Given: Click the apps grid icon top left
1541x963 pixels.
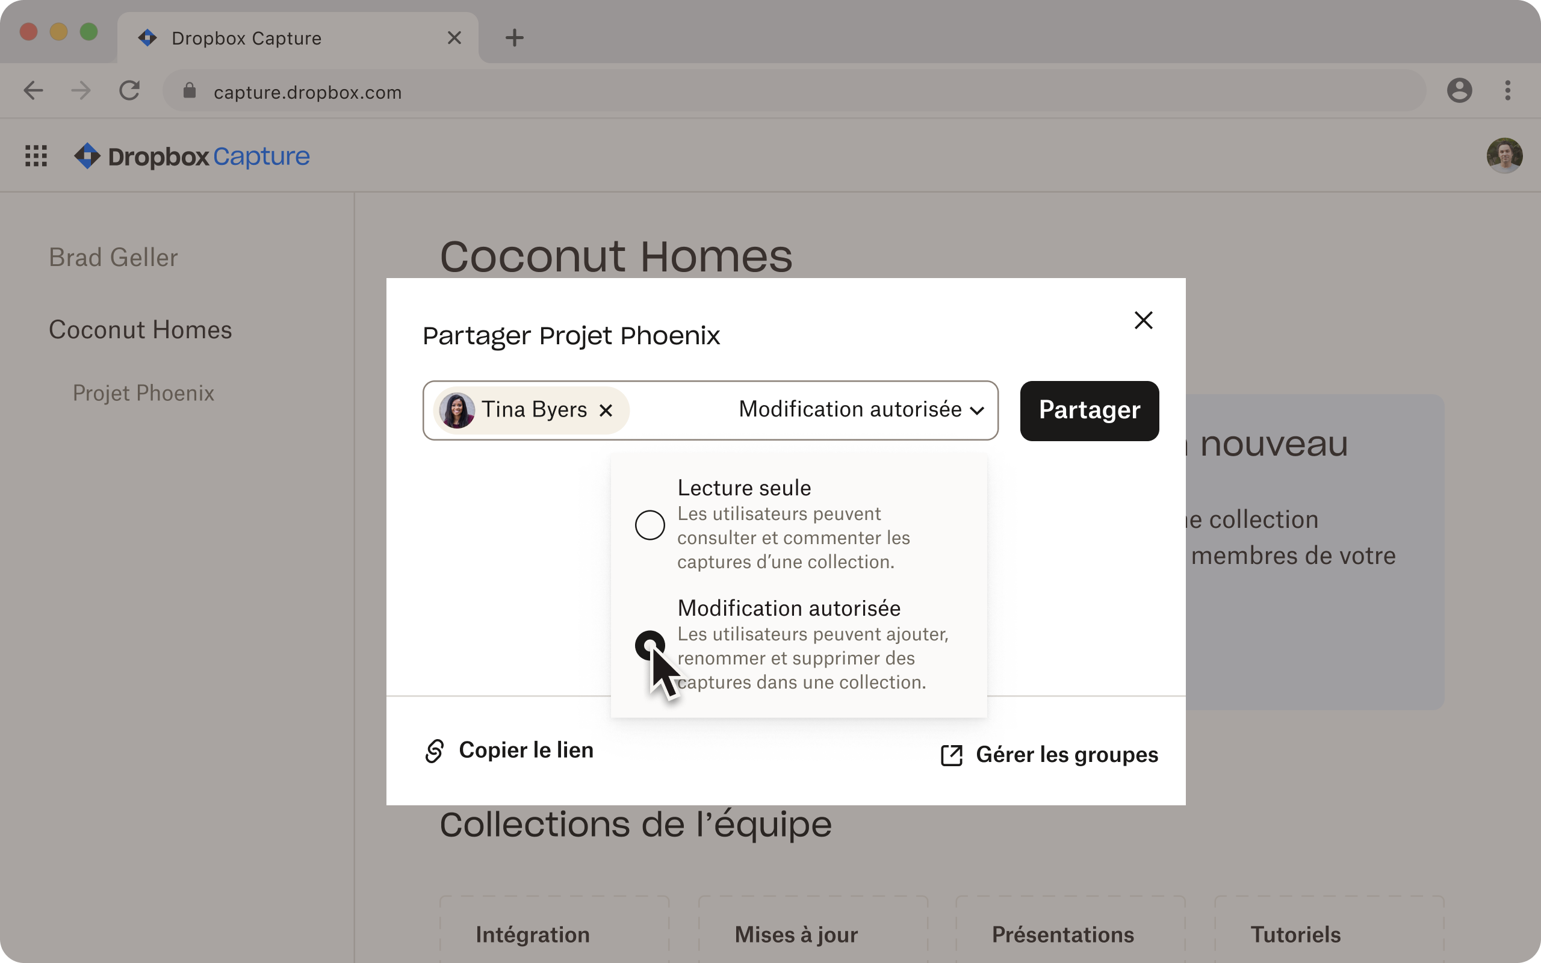Looking at the screenshot, I should (37, 155).
